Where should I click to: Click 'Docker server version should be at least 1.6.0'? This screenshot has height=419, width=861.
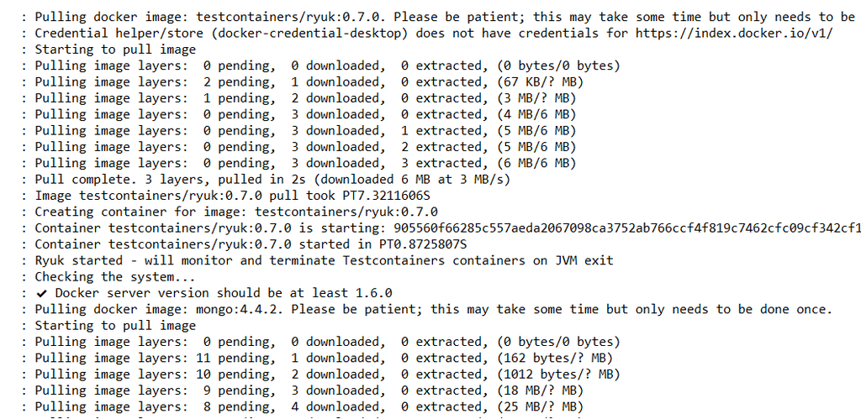point(224,293)
